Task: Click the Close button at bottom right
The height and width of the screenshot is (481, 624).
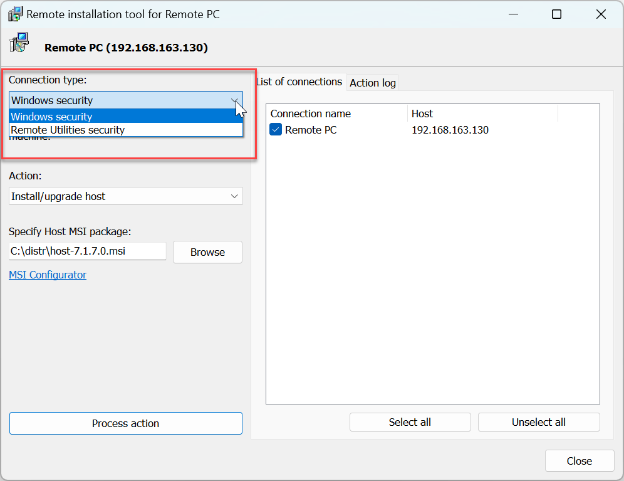Action: [x=579, y=461]
